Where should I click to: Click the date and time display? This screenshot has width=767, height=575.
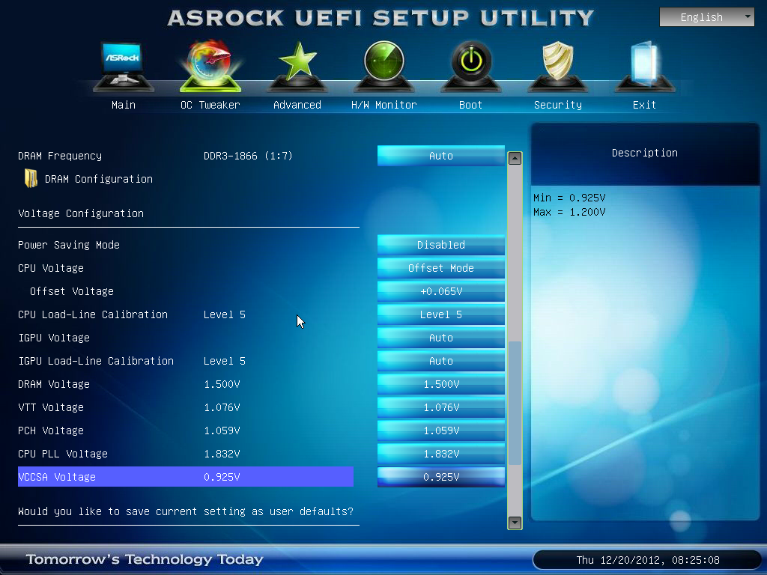[648, 560]
